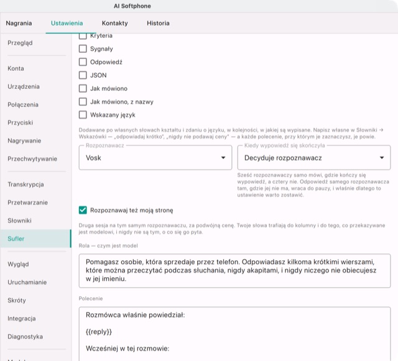Select the Sufler sidebar item
Viewport: 398px width, 361px height.
(35, 239)
